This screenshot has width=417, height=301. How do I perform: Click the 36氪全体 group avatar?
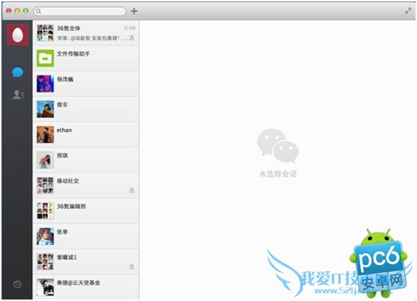pyautogui.click(x=45, y=33)
